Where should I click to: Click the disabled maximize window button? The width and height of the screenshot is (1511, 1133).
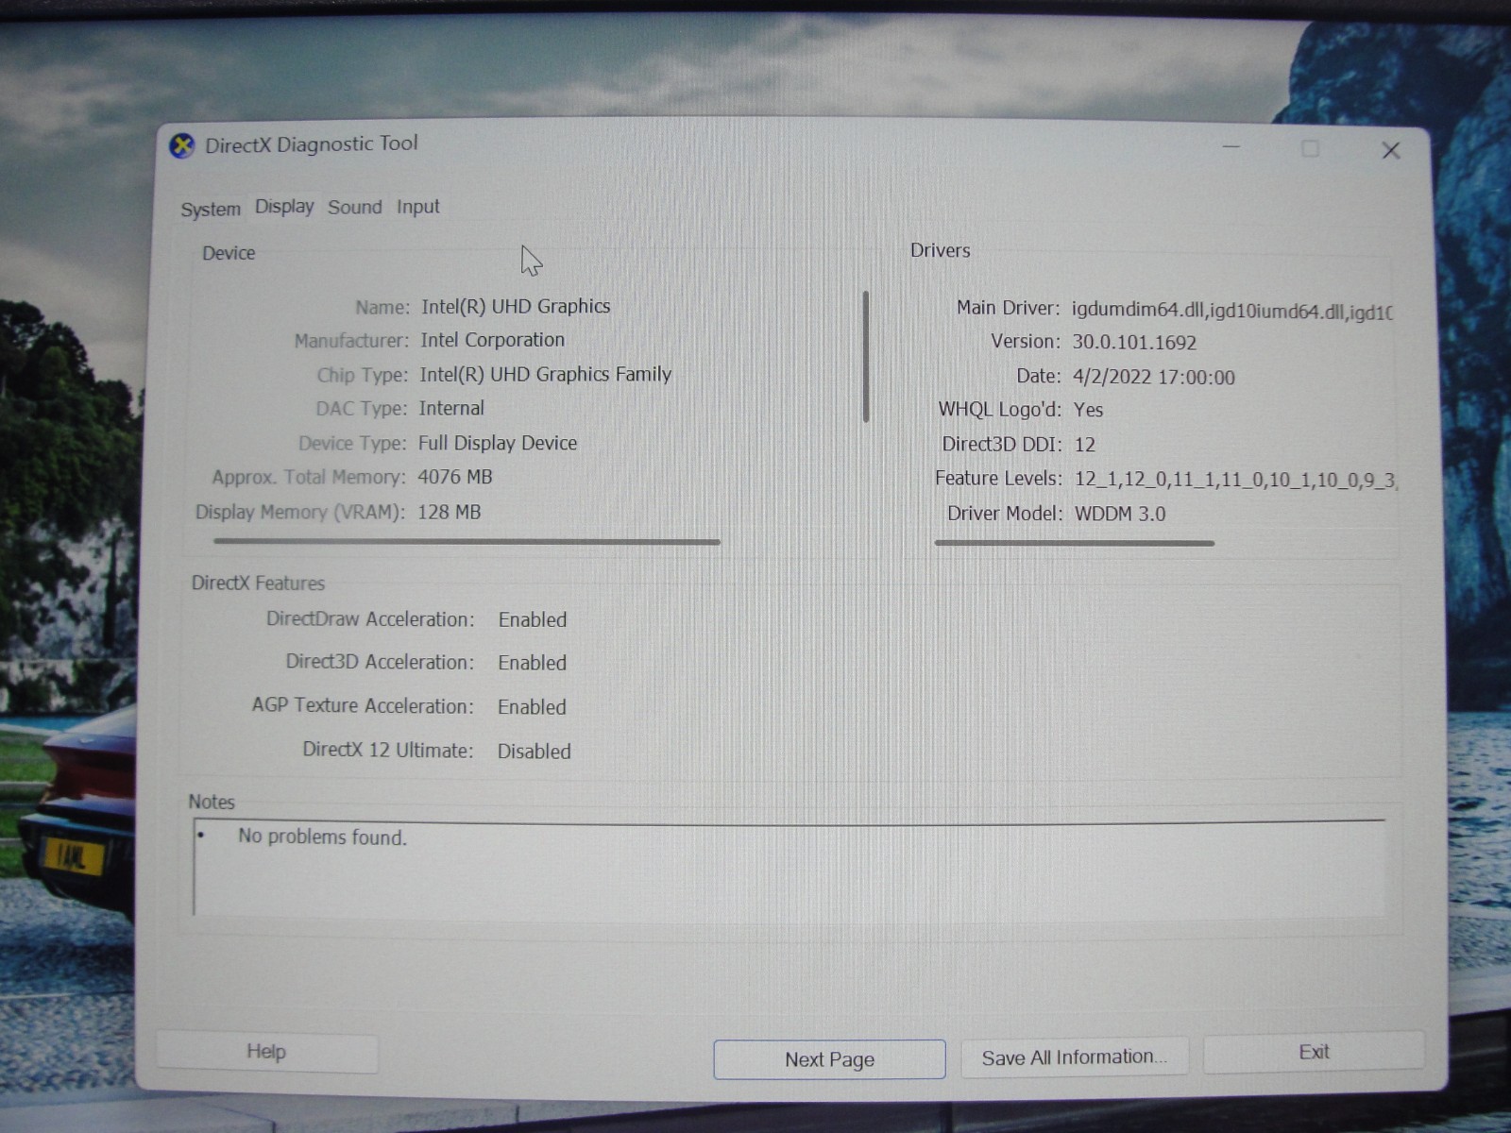pyautogui.click(x=1310, y=149)
